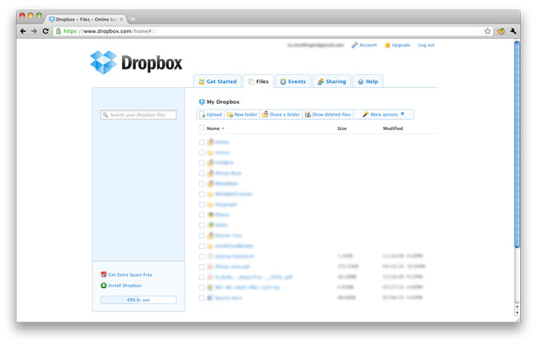Open the Help tab
This screenshot has height=344, width=536.
(x=367, y=81)
